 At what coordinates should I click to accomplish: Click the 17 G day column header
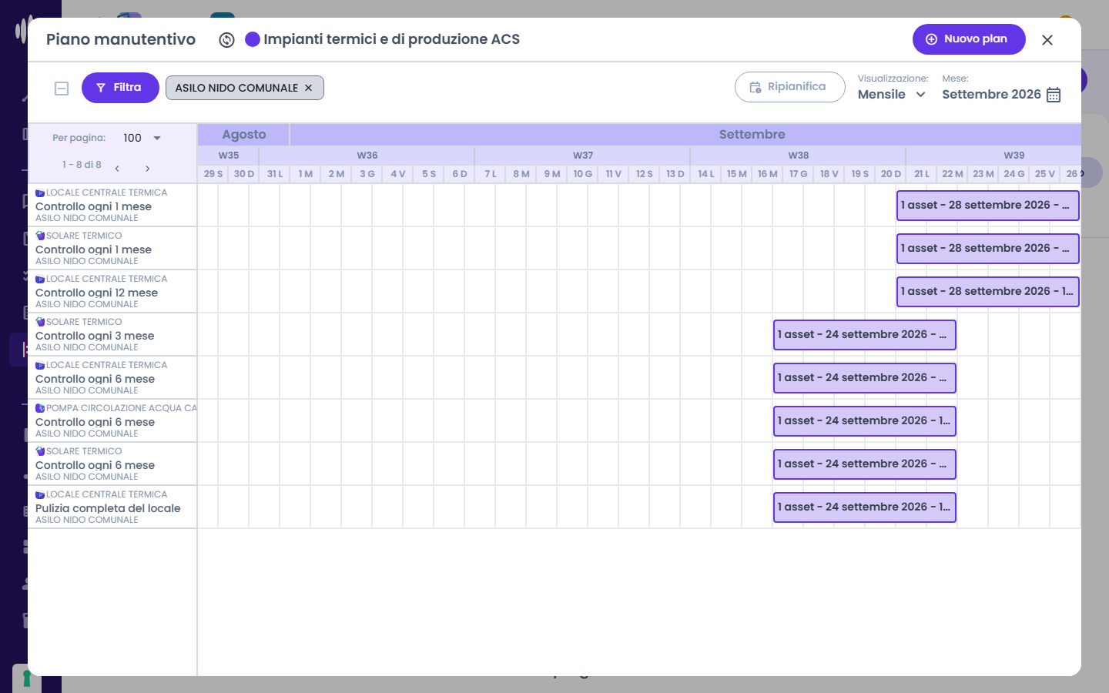click(x=799, y=174)
